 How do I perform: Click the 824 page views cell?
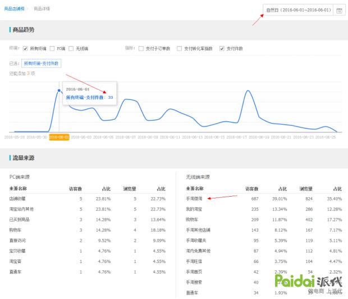click(309, 199)
